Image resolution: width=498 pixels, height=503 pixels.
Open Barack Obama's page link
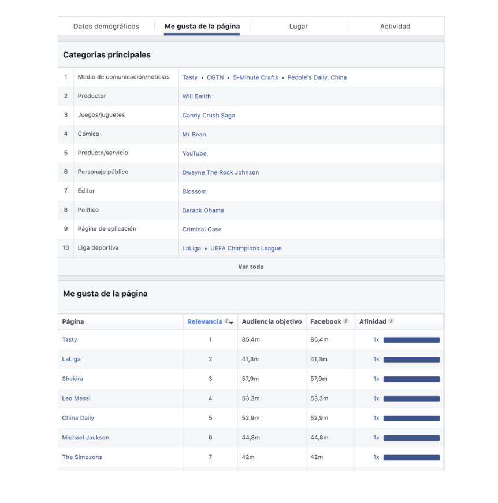pyautogui.click(x=203, y=210)
